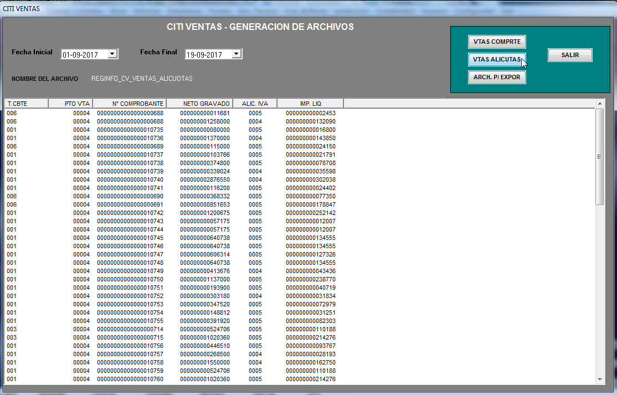Click 00004 pto vta in comprobante 10759 row
Screen dimensions: 617x395
(x=81, y=371)
